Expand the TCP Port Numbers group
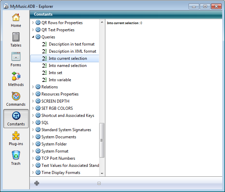 [33, 158]
